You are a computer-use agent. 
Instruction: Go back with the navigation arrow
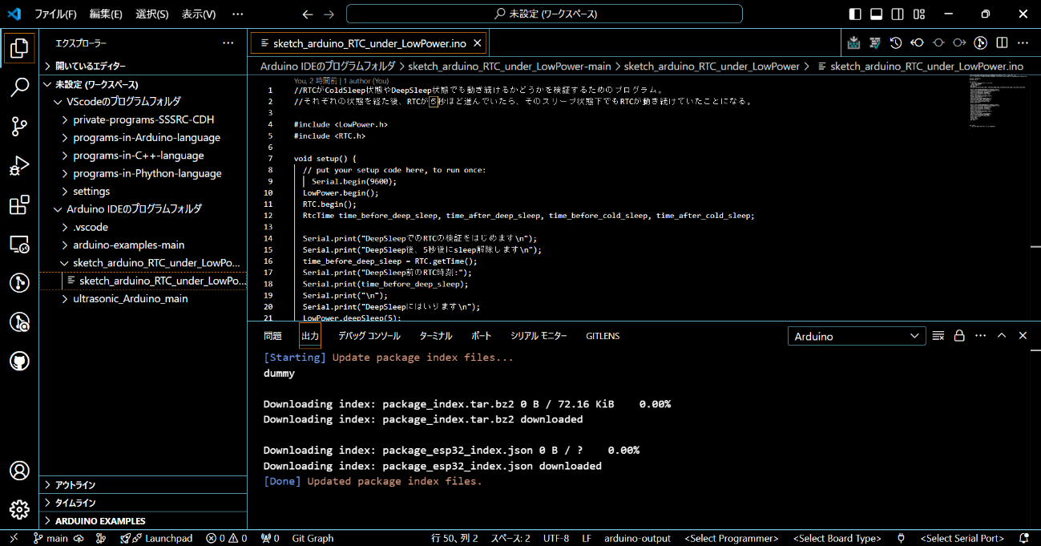coord(308,14)
